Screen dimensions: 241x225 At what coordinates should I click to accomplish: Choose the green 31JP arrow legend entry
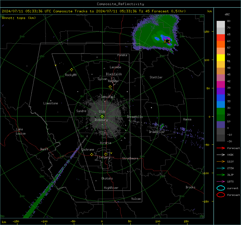(221, 175)
